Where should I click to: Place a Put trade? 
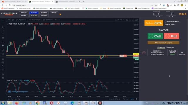[x=172, y=36]
